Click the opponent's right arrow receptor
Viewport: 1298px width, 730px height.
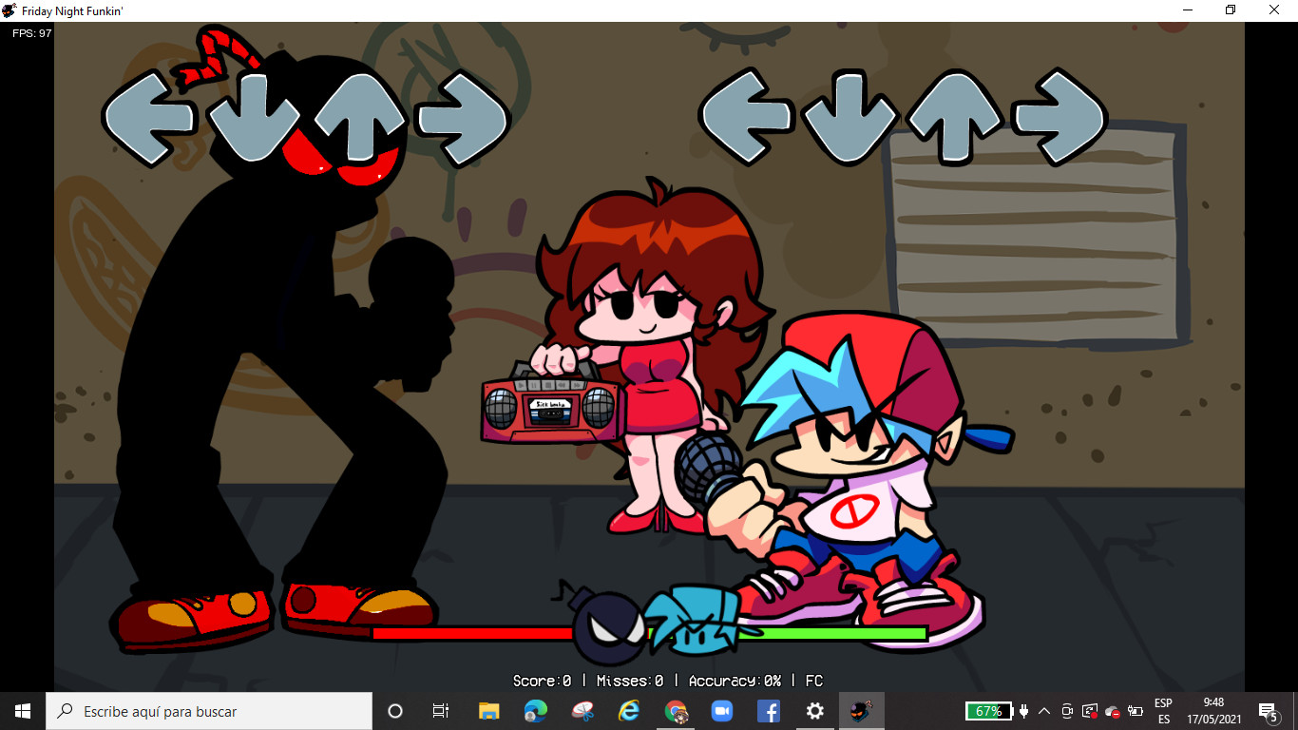click(x=464, y=118)
